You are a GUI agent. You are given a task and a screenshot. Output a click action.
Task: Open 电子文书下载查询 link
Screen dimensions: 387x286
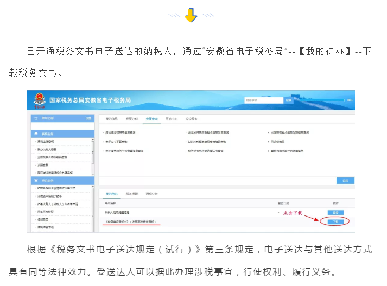[117, 141]
